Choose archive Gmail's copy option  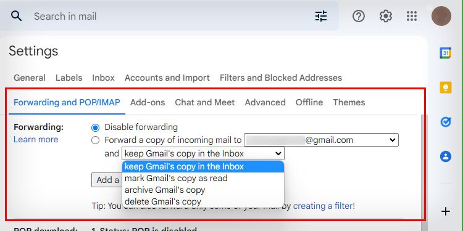(x=203, y=190)
